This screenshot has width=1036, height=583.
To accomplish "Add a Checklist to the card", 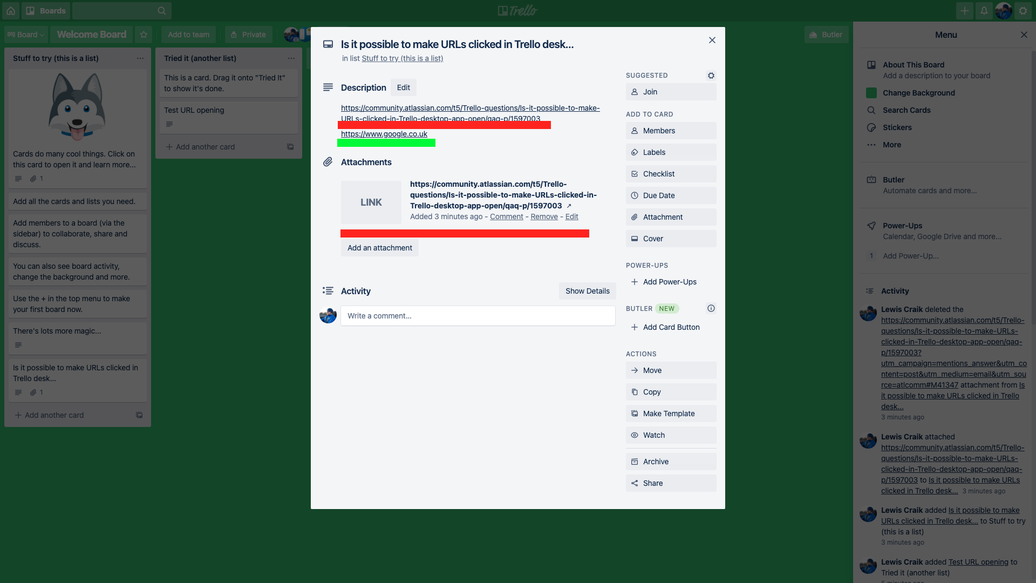I will (671, 174).
